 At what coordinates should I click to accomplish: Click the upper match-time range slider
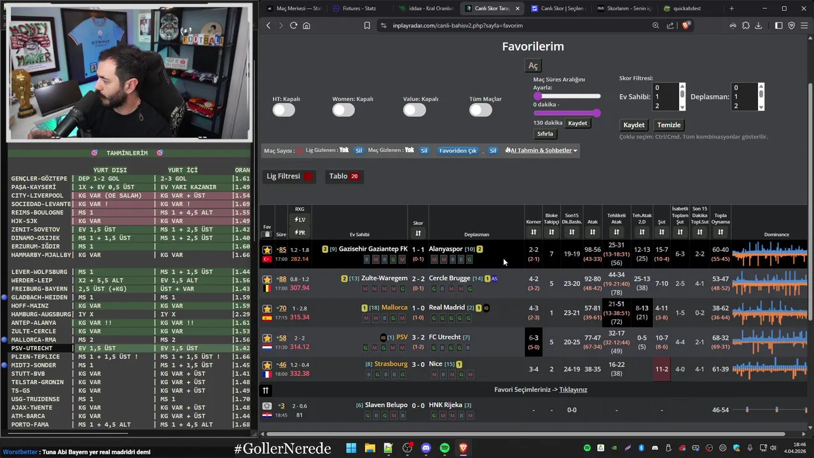pyautogui.click(x=567, y=96)
